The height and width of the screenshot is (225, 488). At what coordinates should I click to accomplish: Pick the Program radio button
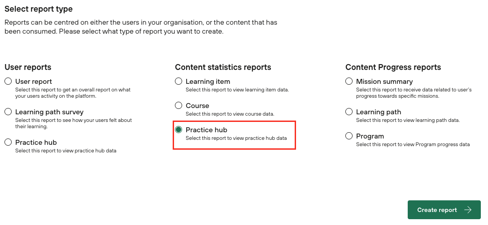click(x=349, y=136)
